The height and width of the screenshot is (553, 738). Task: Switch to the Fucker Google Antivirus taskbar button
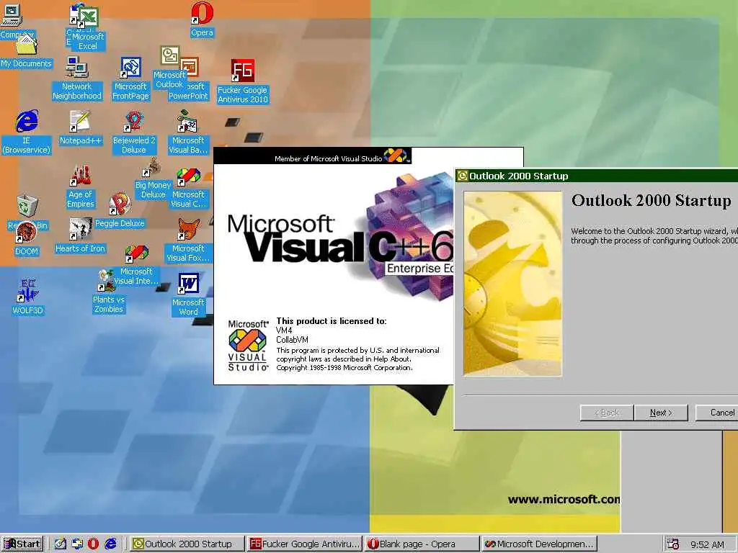(x=305, y=544)
